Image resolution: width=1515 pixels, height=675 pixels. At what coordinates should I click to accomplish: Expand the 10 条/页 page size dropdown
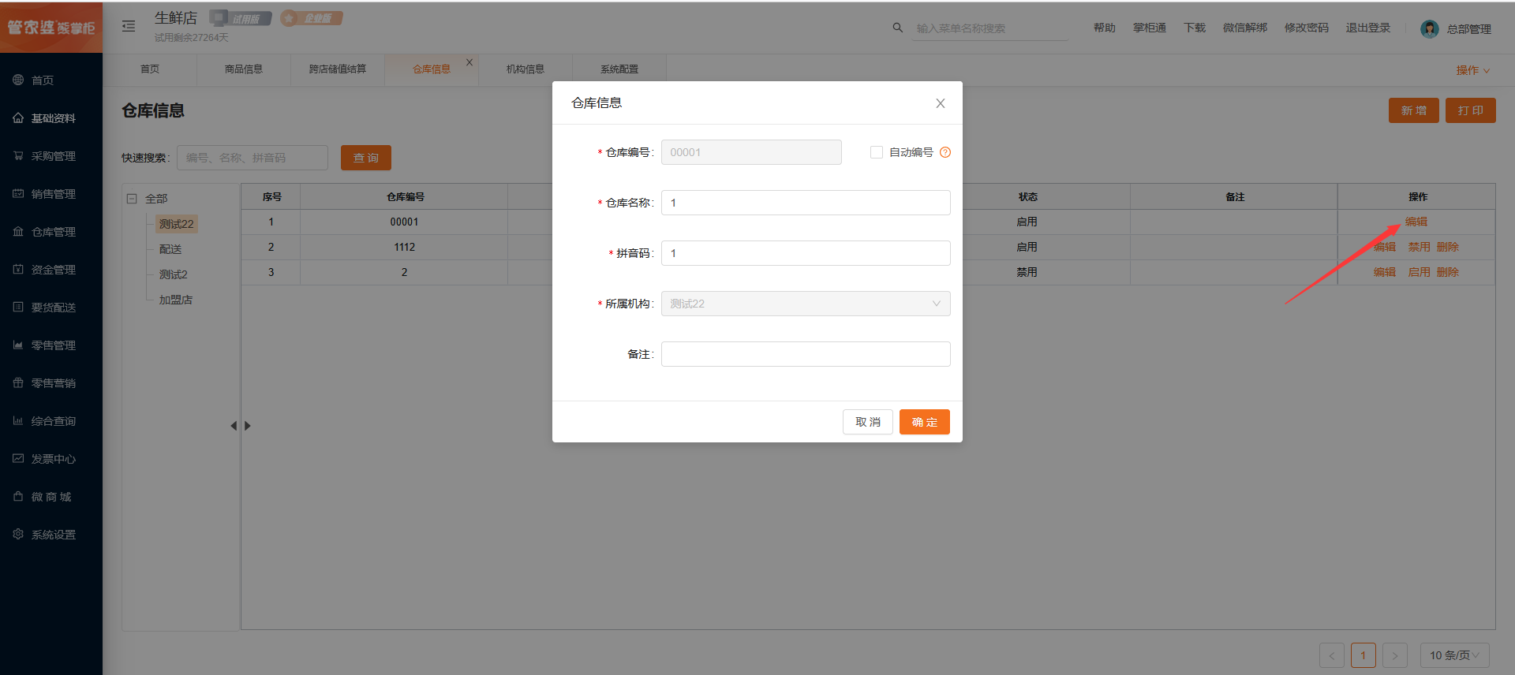(1454, 655)
